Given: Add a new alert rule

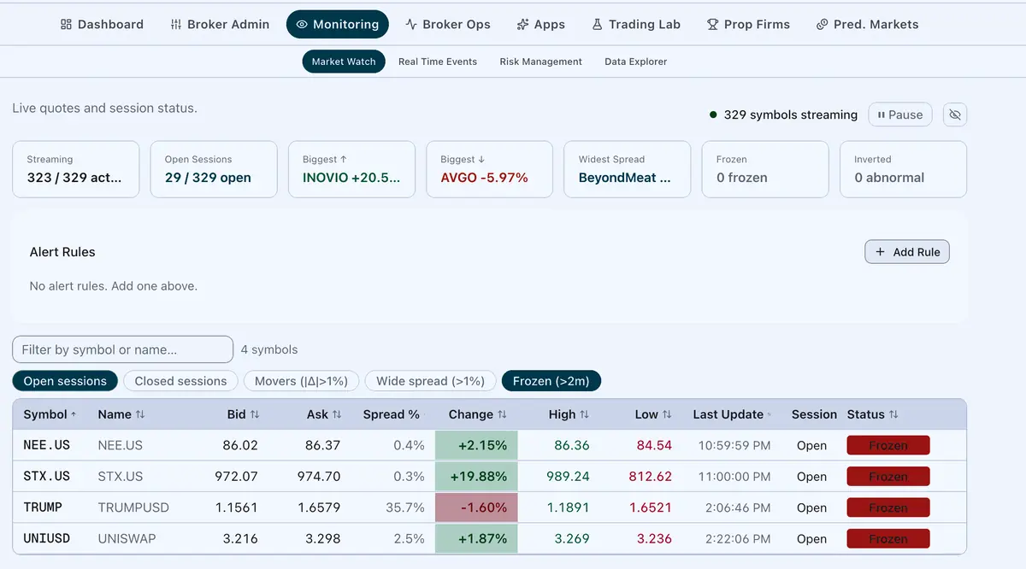Looking at the screenshot, I should (x=907, y=252).
